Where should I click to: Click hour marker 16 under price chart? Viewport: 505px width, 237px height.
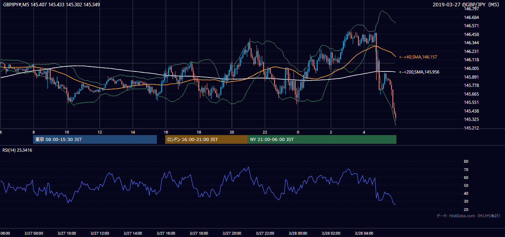[x=166, y=132]
